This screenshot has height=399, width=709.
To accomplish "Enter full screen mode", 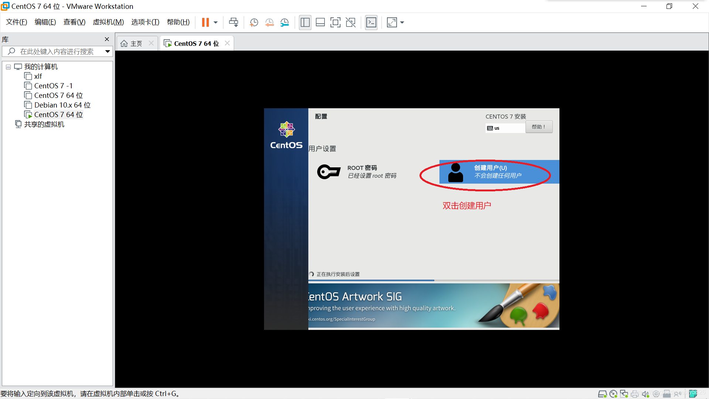I will (x=335, y=23).
